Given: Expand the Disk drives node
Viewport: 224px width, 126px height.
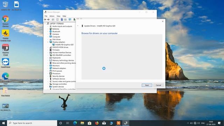Looking at the screenshot, I should pyautogui.click(x=48, y=40).
